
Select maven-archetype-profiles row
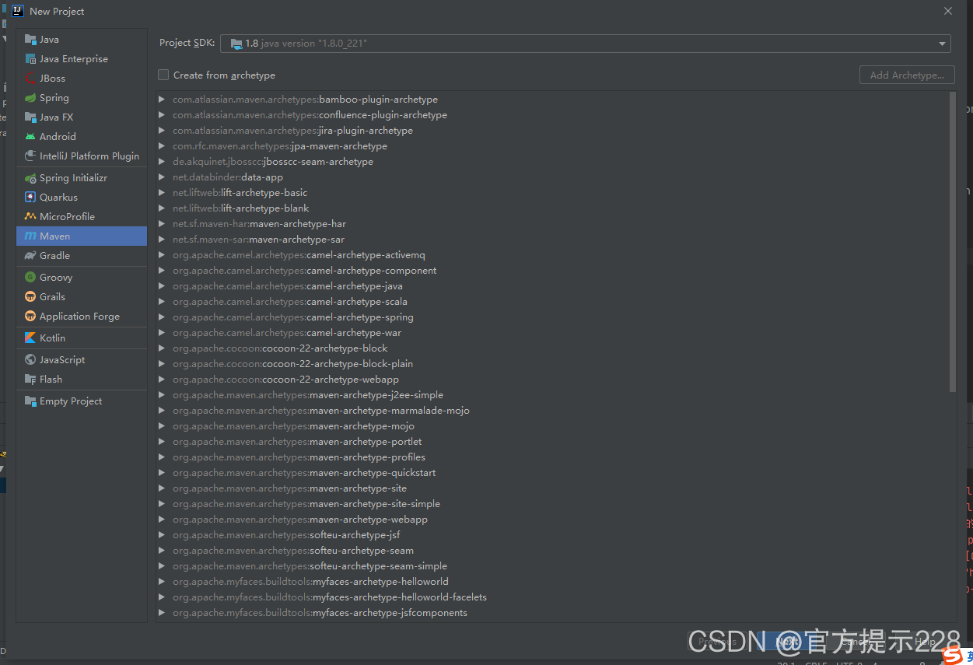[x=554, y=457]
